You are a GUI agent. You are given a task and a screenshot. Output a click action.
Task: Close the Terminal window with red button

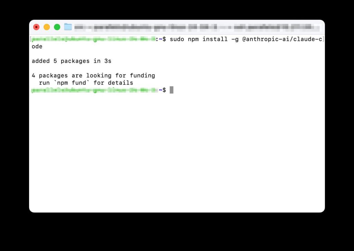click(x=36, y=27)
